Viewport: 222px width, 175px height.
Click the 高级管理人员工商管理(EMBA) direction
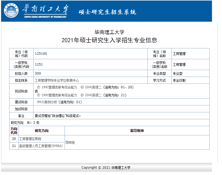(x=41, y=146)
